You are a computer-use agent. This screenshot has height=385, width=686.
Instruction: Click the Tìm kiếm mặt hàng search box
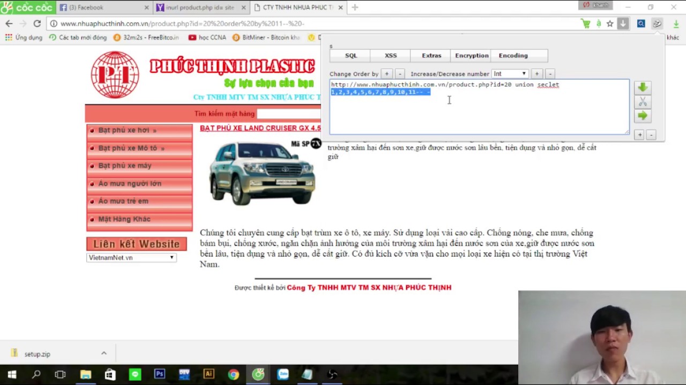coord(288,114)
